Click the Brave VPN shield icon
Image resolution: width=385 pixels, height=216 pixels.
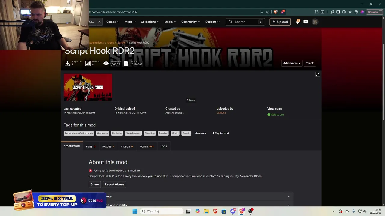pos(356,12)
